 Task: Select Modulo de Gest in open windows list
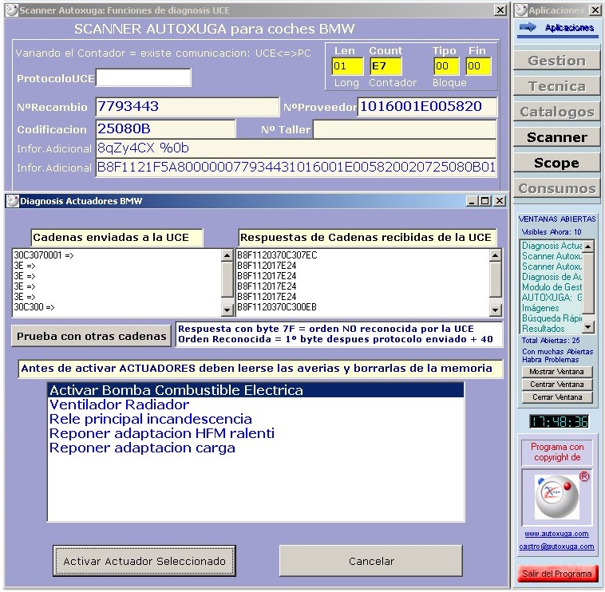click(552, 287)
